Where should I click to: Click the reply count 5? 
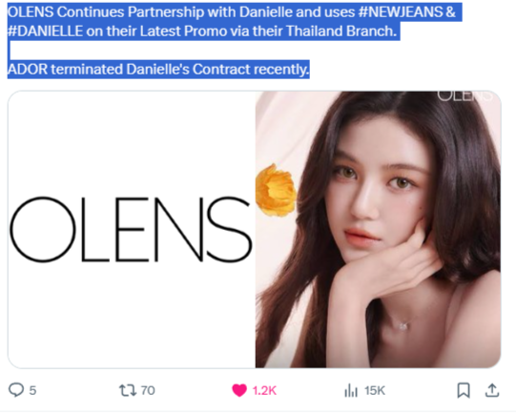click(x=32, y=390)
